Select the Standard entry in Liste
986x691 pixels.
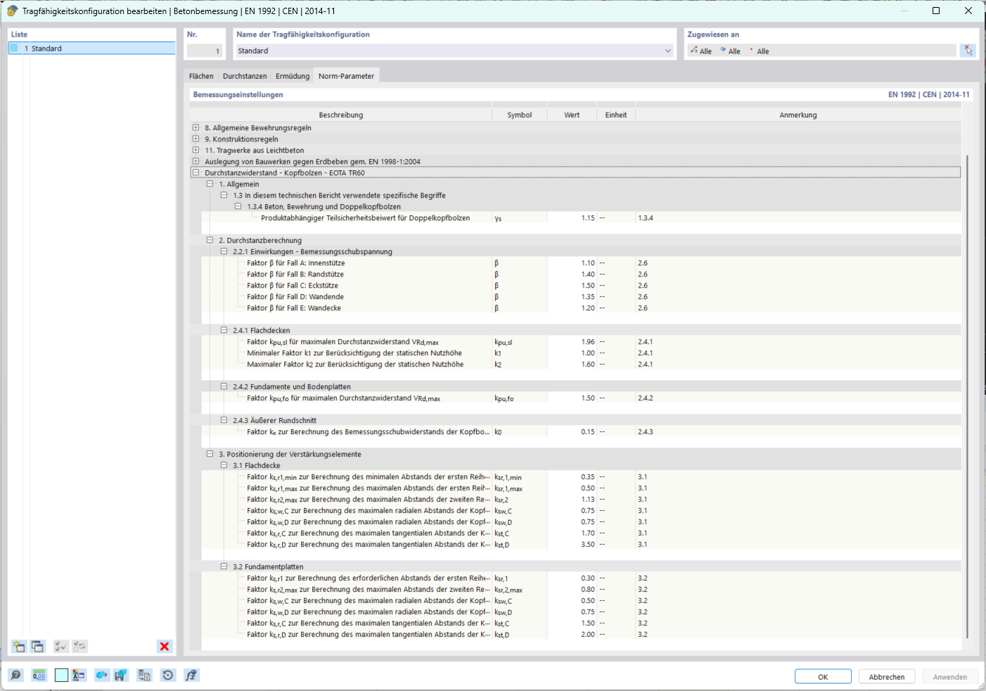(91, 48)
